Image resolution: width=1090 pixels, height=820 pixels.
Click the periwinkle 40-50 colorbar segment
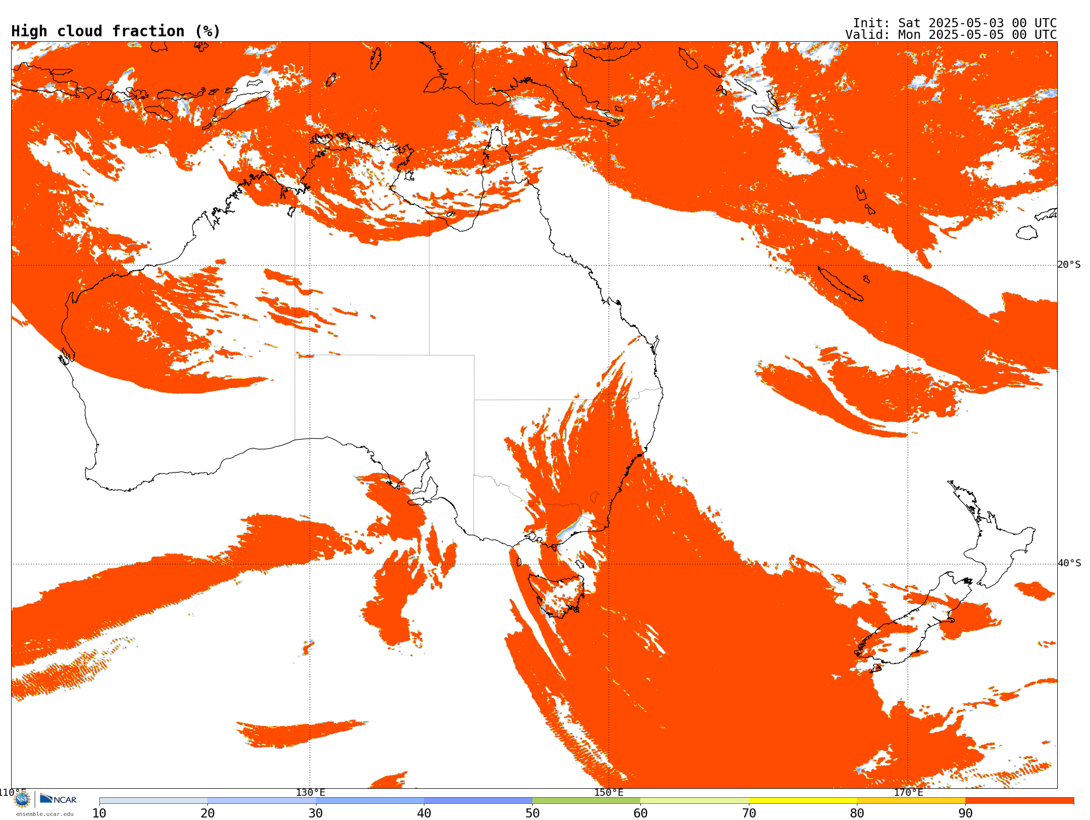coord(478,801)
